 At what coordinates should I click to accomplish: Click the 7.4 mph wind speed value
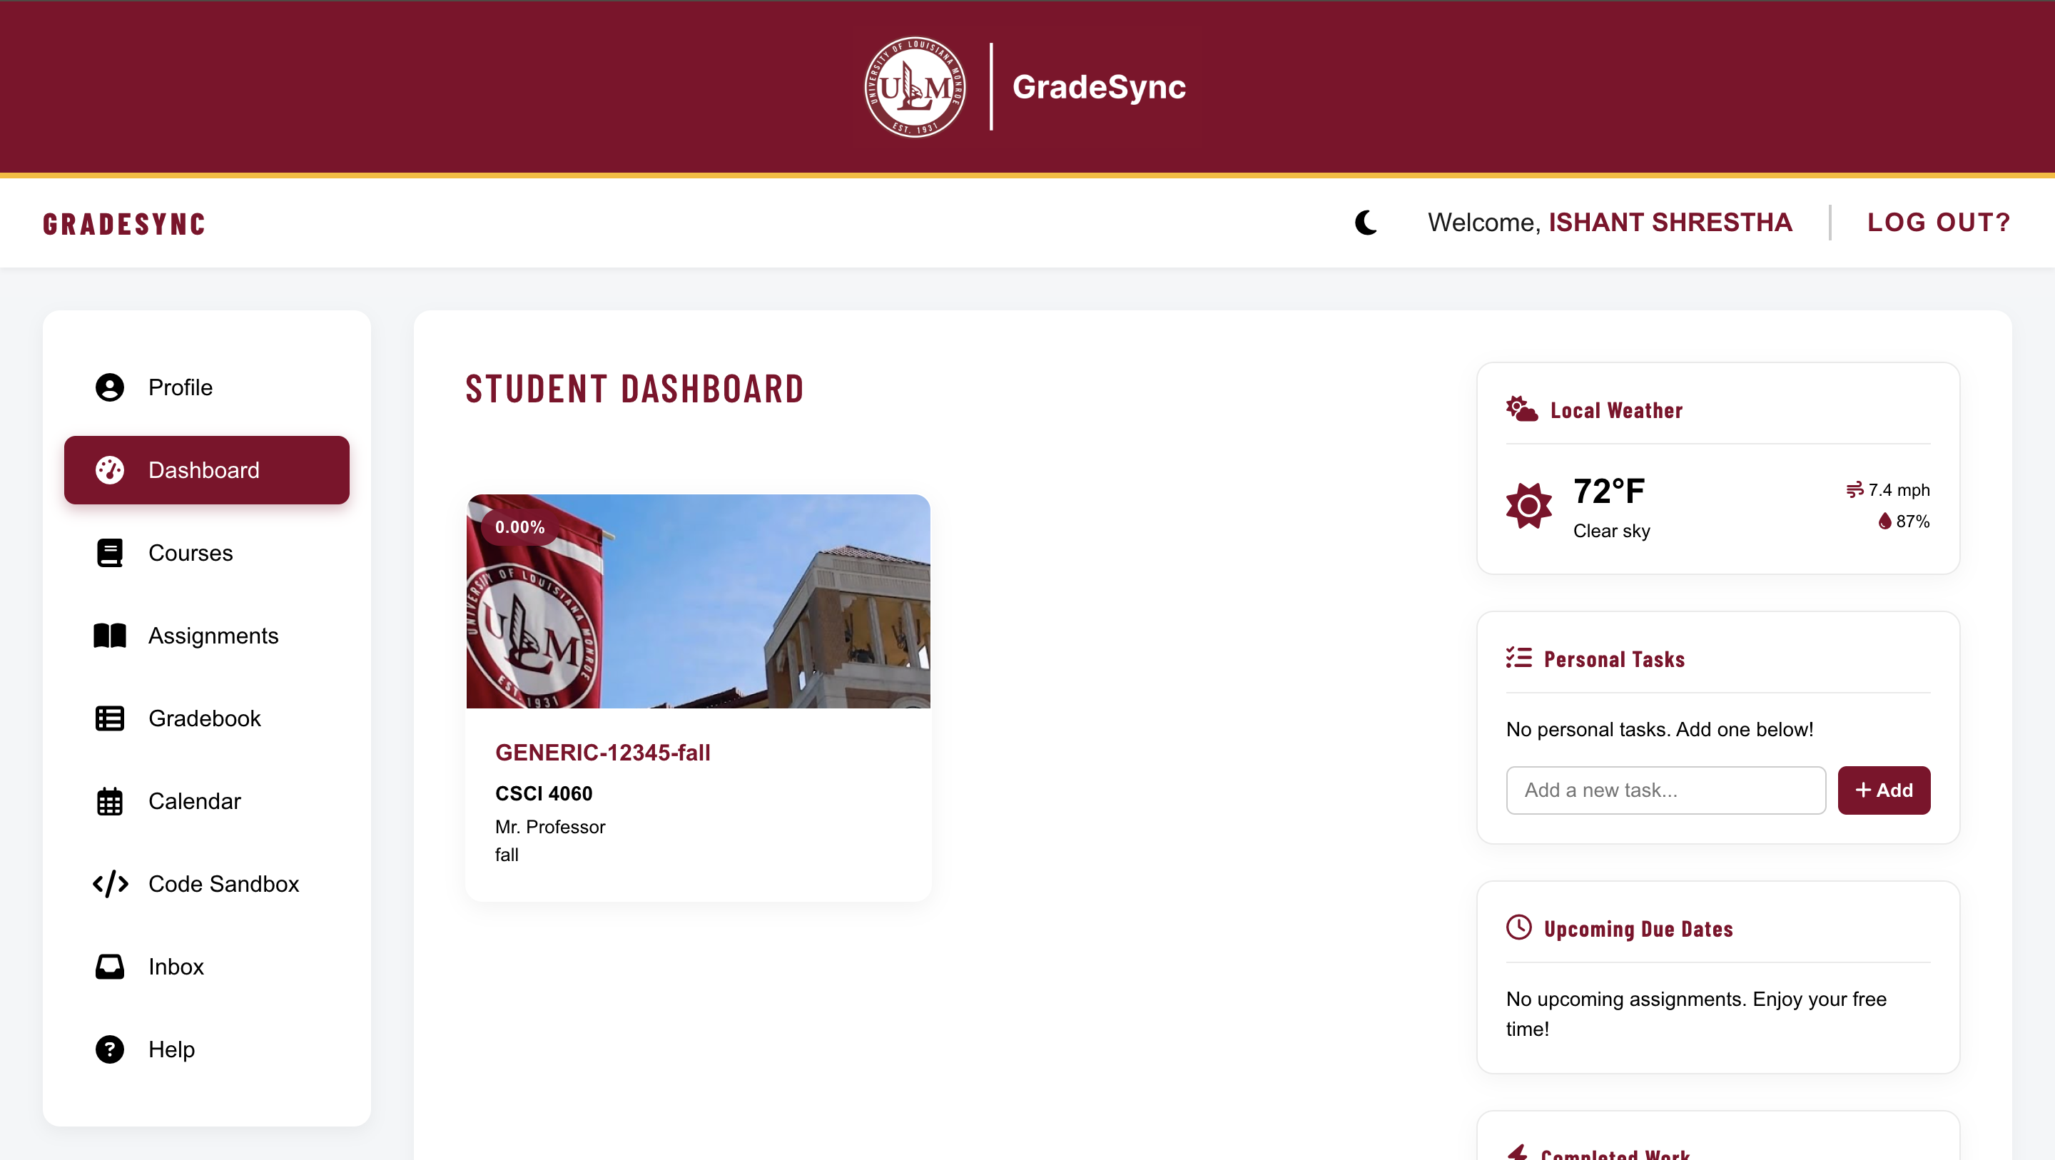1899,490
